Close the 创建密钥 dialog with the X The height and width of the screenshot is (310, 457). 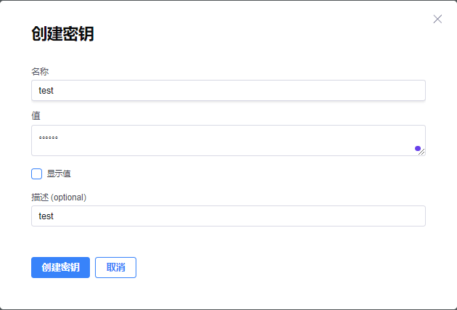click(437, 19)
